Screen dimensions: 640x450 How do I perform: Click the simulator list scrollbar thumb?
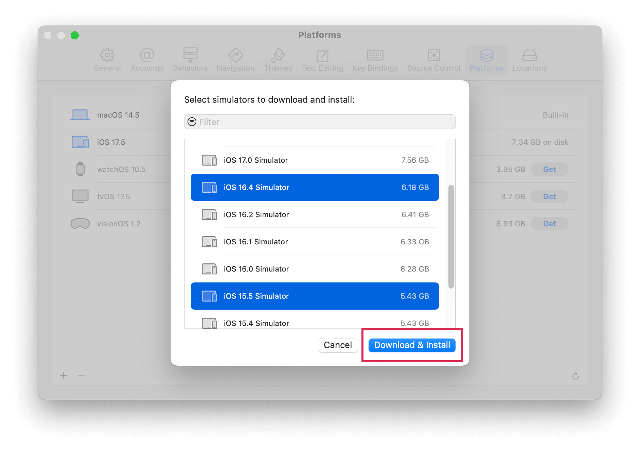click(451, 237)
